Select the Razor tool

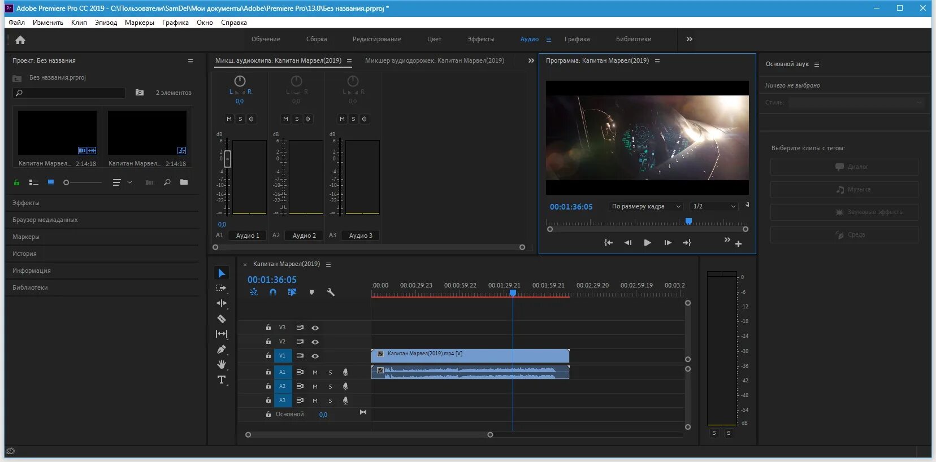point(222,319)
